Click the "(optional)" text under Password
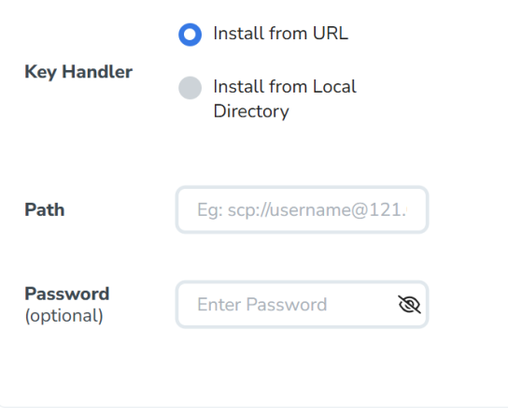The image size is (508, 417). point(64,316)
